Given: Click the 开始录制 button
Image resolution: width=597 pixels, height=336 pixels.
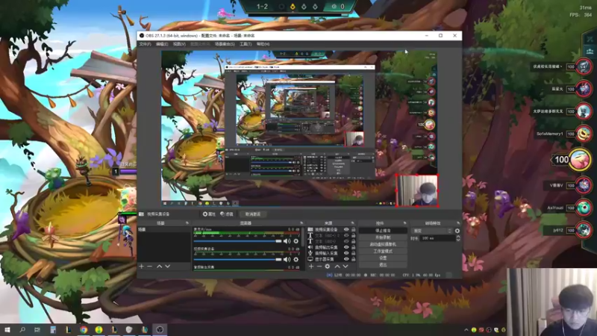Looking at the screenshot, I should click(383, 237).
